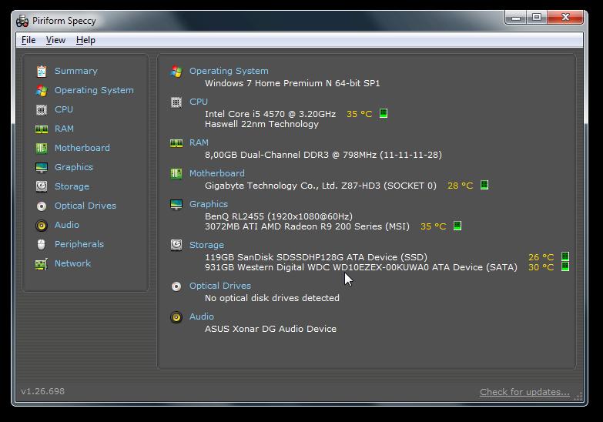Open the Graphics sidebar section
Image resolution: width=603 pixels, height=422 pixels.
point(74,167)
